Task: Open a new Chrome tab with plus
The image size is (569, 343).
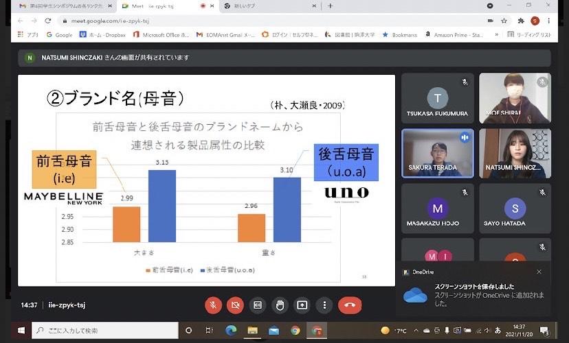Action: (330, 5)
